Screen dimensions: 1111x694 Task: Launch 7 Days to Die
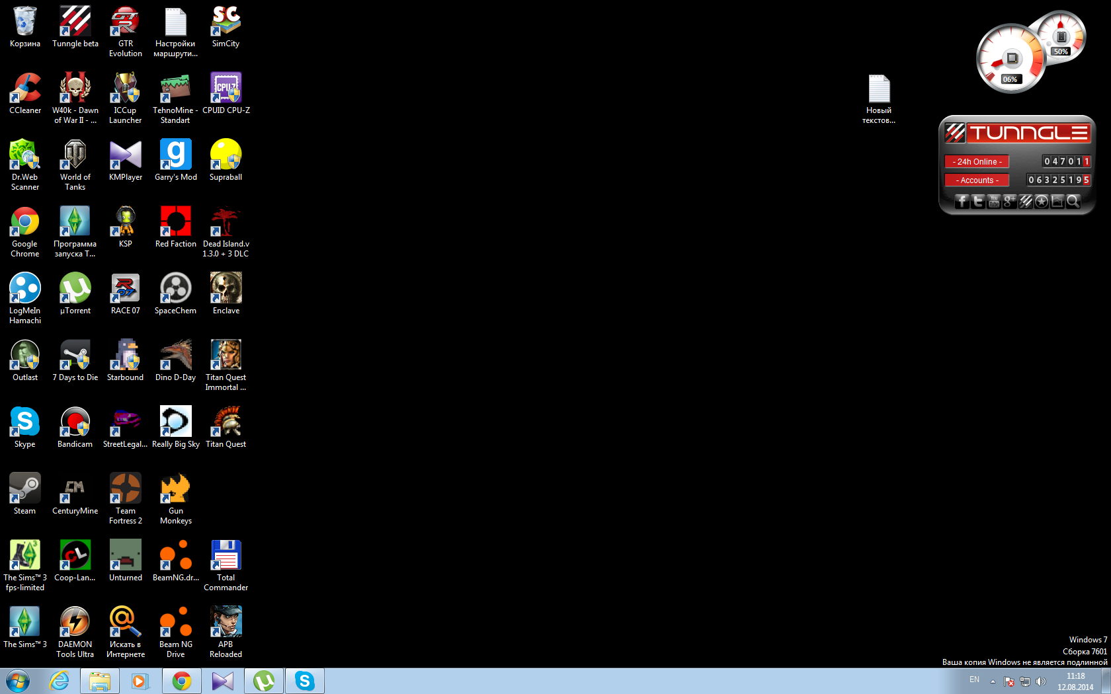tap(75, 361)
